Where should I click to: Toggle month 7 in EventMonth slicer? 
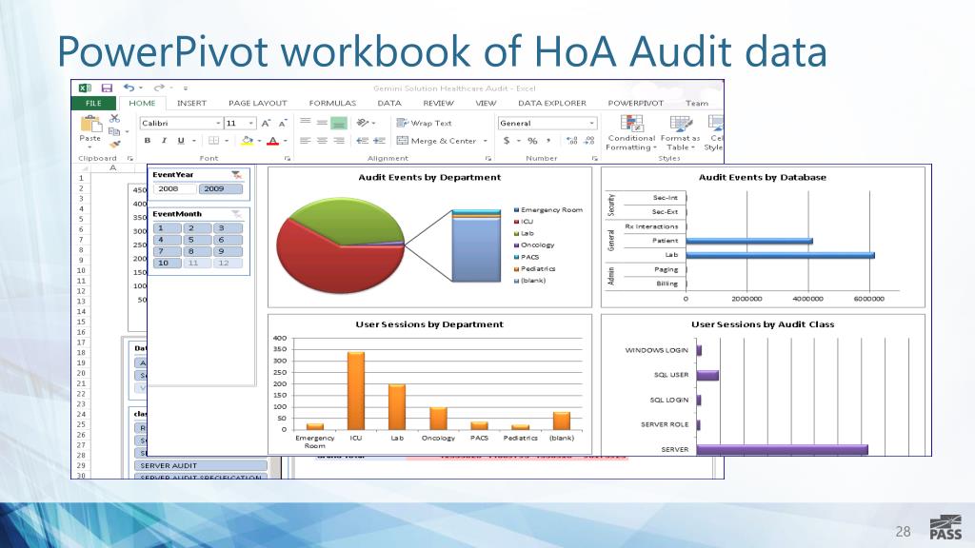pos(168,251)
